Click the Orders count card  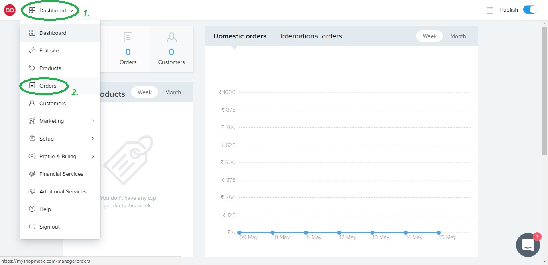click(x=128, y=49)
